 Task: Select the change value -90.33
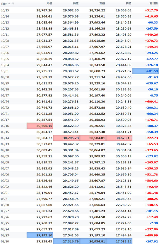153,23
